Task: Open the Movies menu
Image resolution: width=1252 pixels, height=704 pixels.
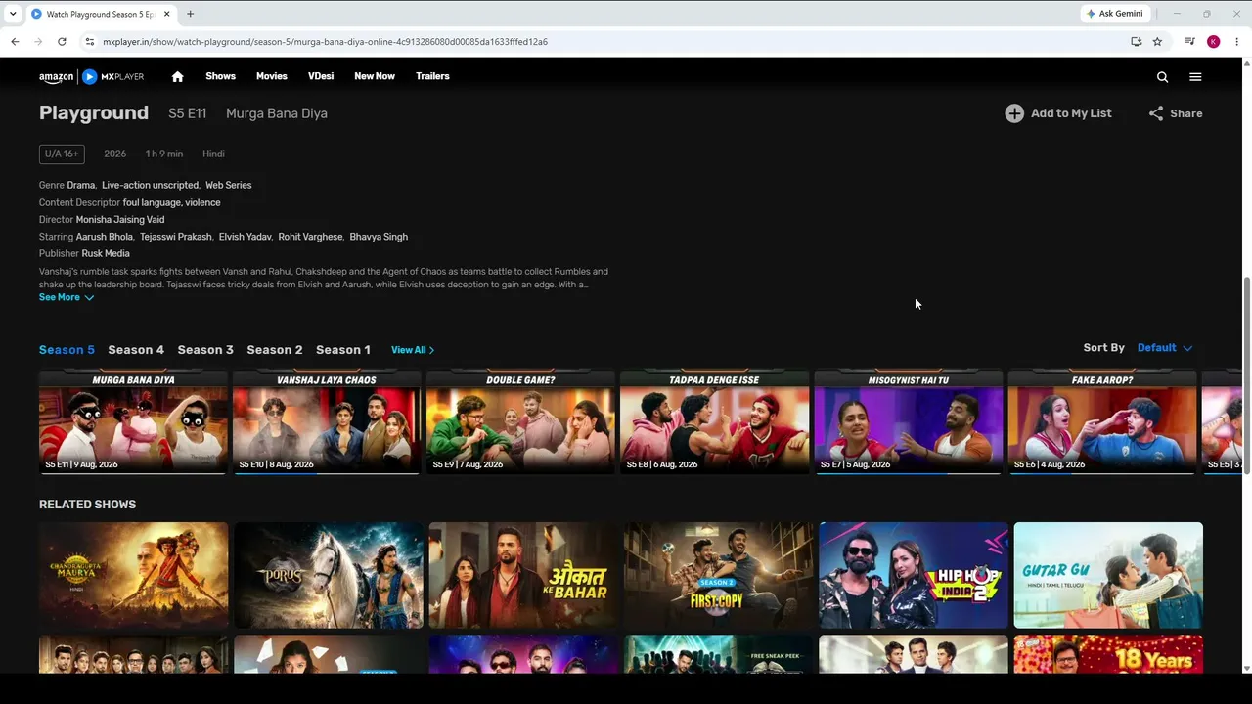Action: coord(272,76)
